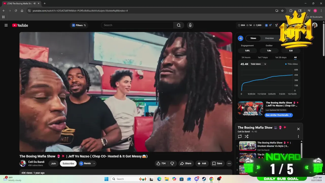Open playlist options three-dot menu
This screenshot has height=183, width=325.
click(298, 136)
